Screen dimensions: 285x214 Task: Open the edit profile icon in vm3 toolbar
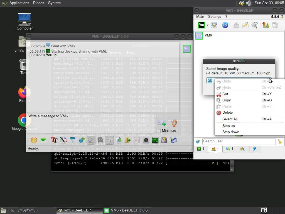click(214, 25)
